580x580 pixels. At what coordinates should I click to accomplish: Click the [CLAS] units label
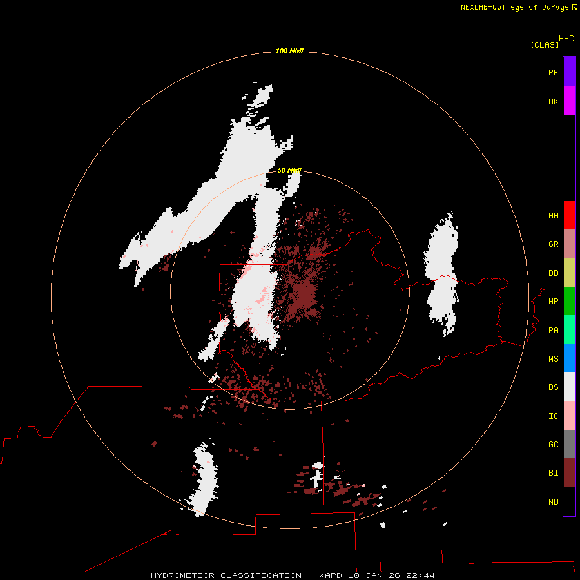(545, 44)
